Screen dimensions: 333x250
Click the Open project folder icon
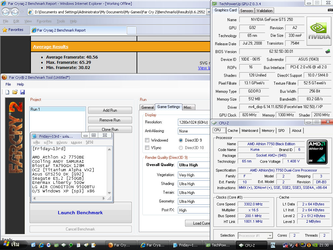tap(15, 92)
